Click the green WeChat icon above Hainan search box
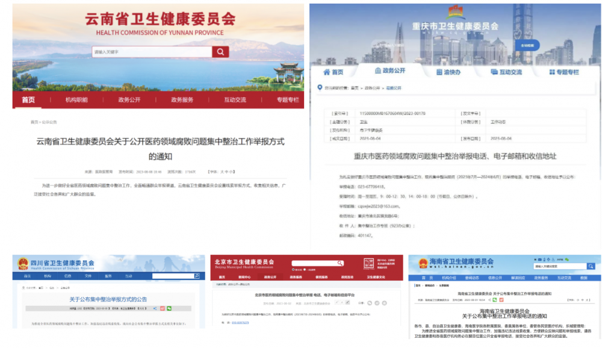This screenshot has height=348, width=602. (x=567, y=259)
